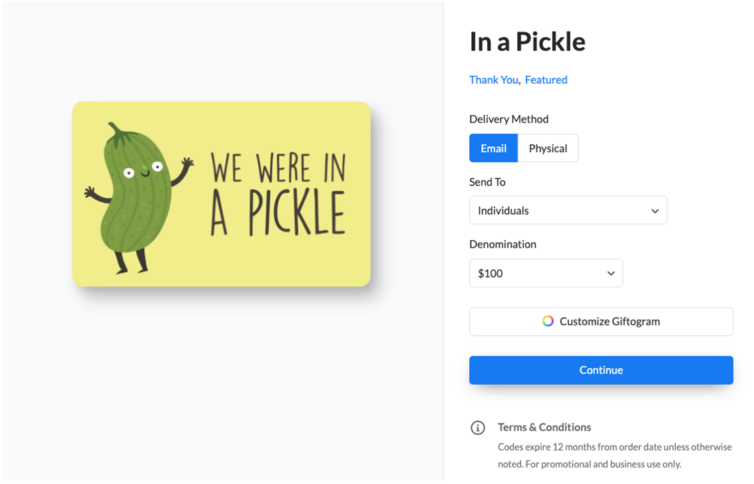This screenshot has height=484, width=754.
Task: Click the We Were In A Pickle card preview
Action: 221,194
